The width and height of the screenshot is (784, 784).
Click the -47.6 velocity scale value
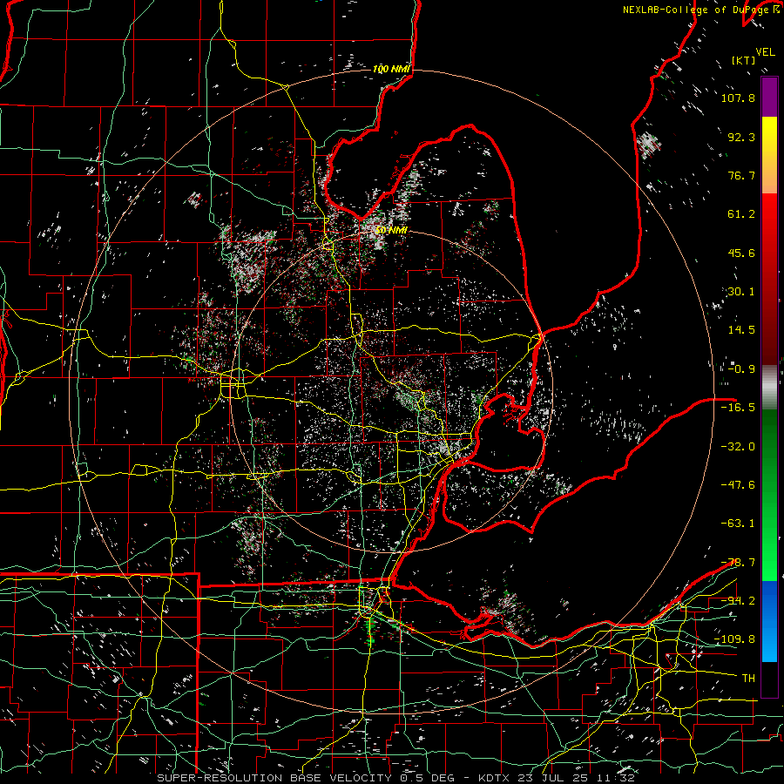click(738, 485)
